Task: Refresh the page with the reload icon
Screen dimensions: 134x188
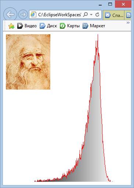Action: click(x=97, y=15)
